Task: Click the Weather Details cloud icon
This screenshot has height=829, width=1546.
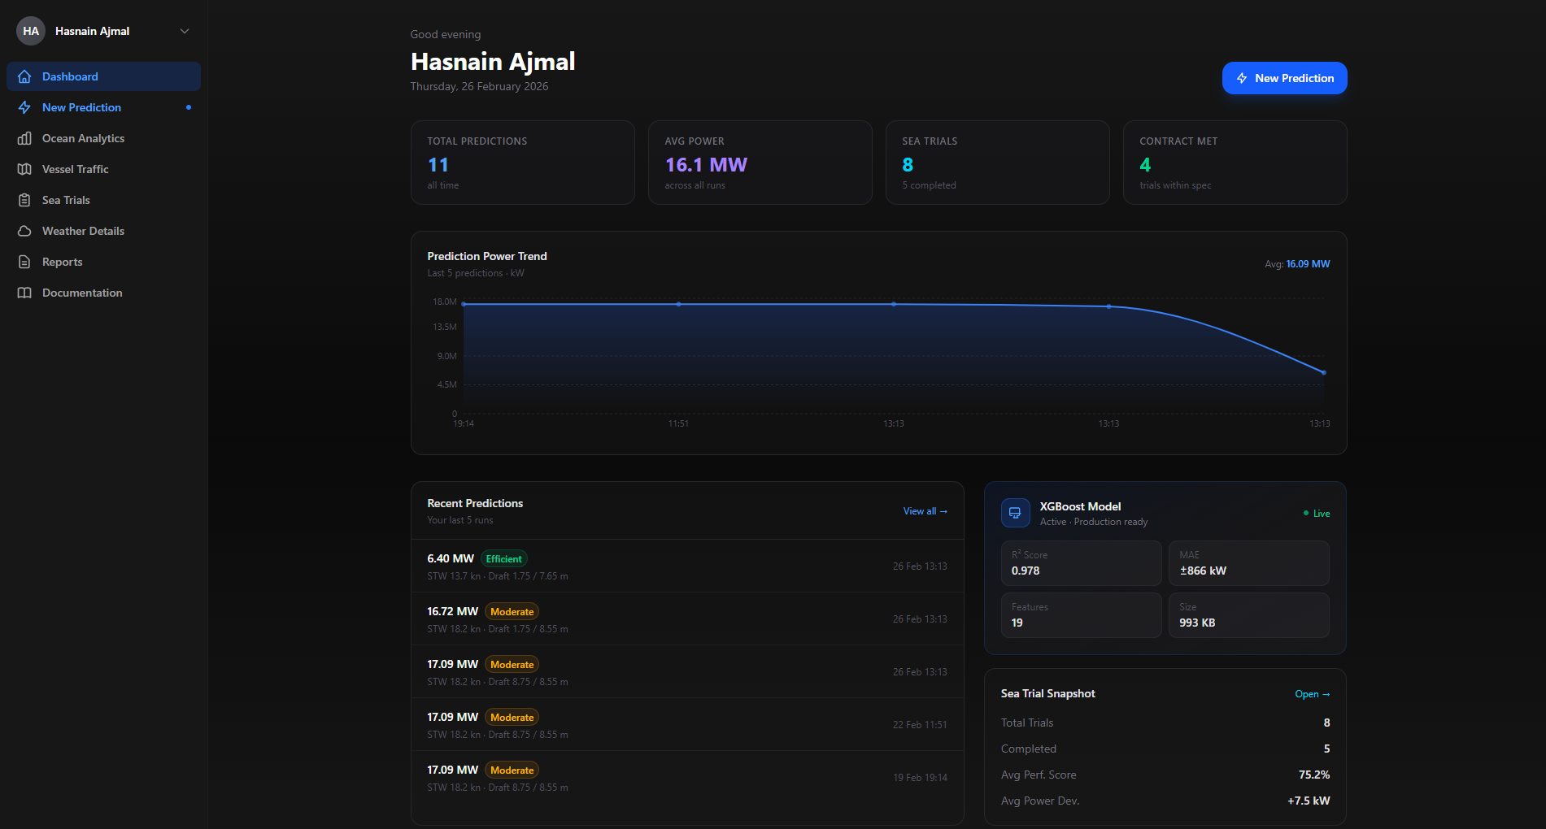Action: point(25,230)
